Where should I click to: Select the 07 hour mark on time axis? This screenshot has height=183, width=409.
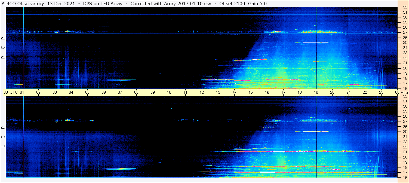(x=120, y=92)
